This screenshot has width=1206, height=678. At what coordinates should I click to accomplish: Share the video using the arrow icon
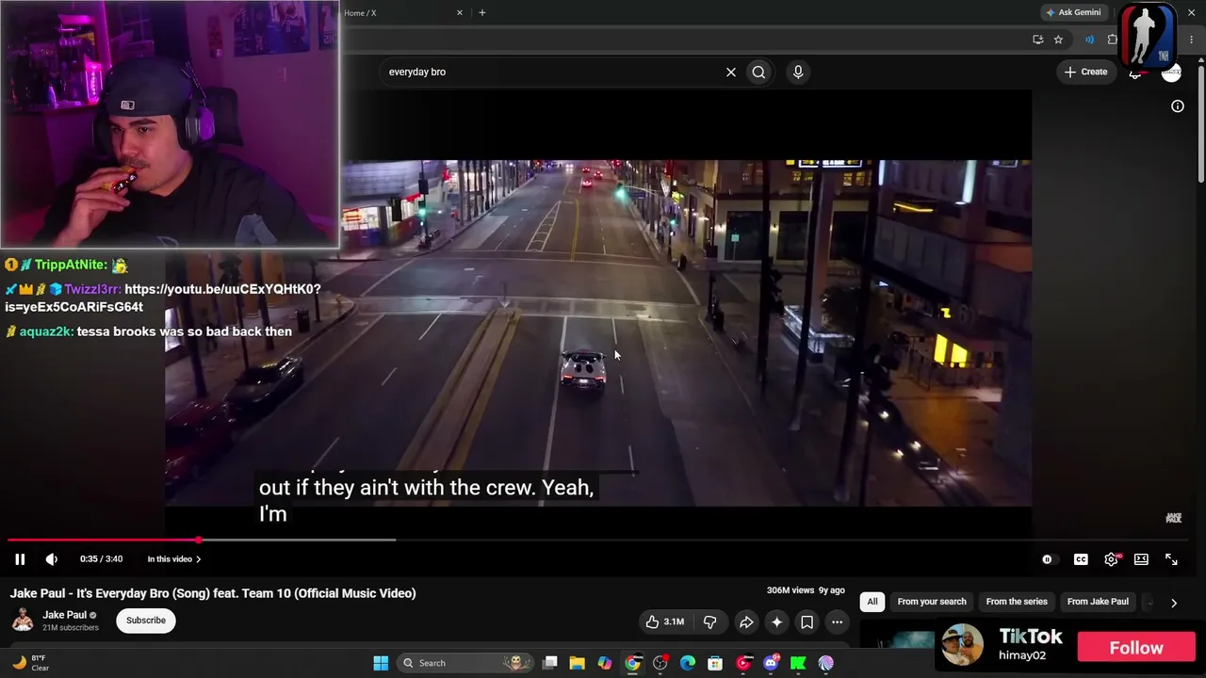pos(746,621)
